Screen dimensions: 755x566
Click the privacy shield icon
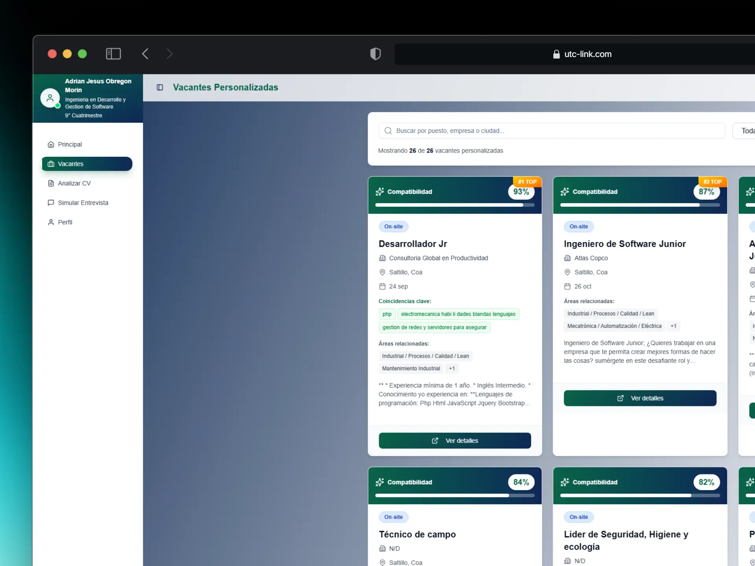pyautogui.click(x=375, y=54)
